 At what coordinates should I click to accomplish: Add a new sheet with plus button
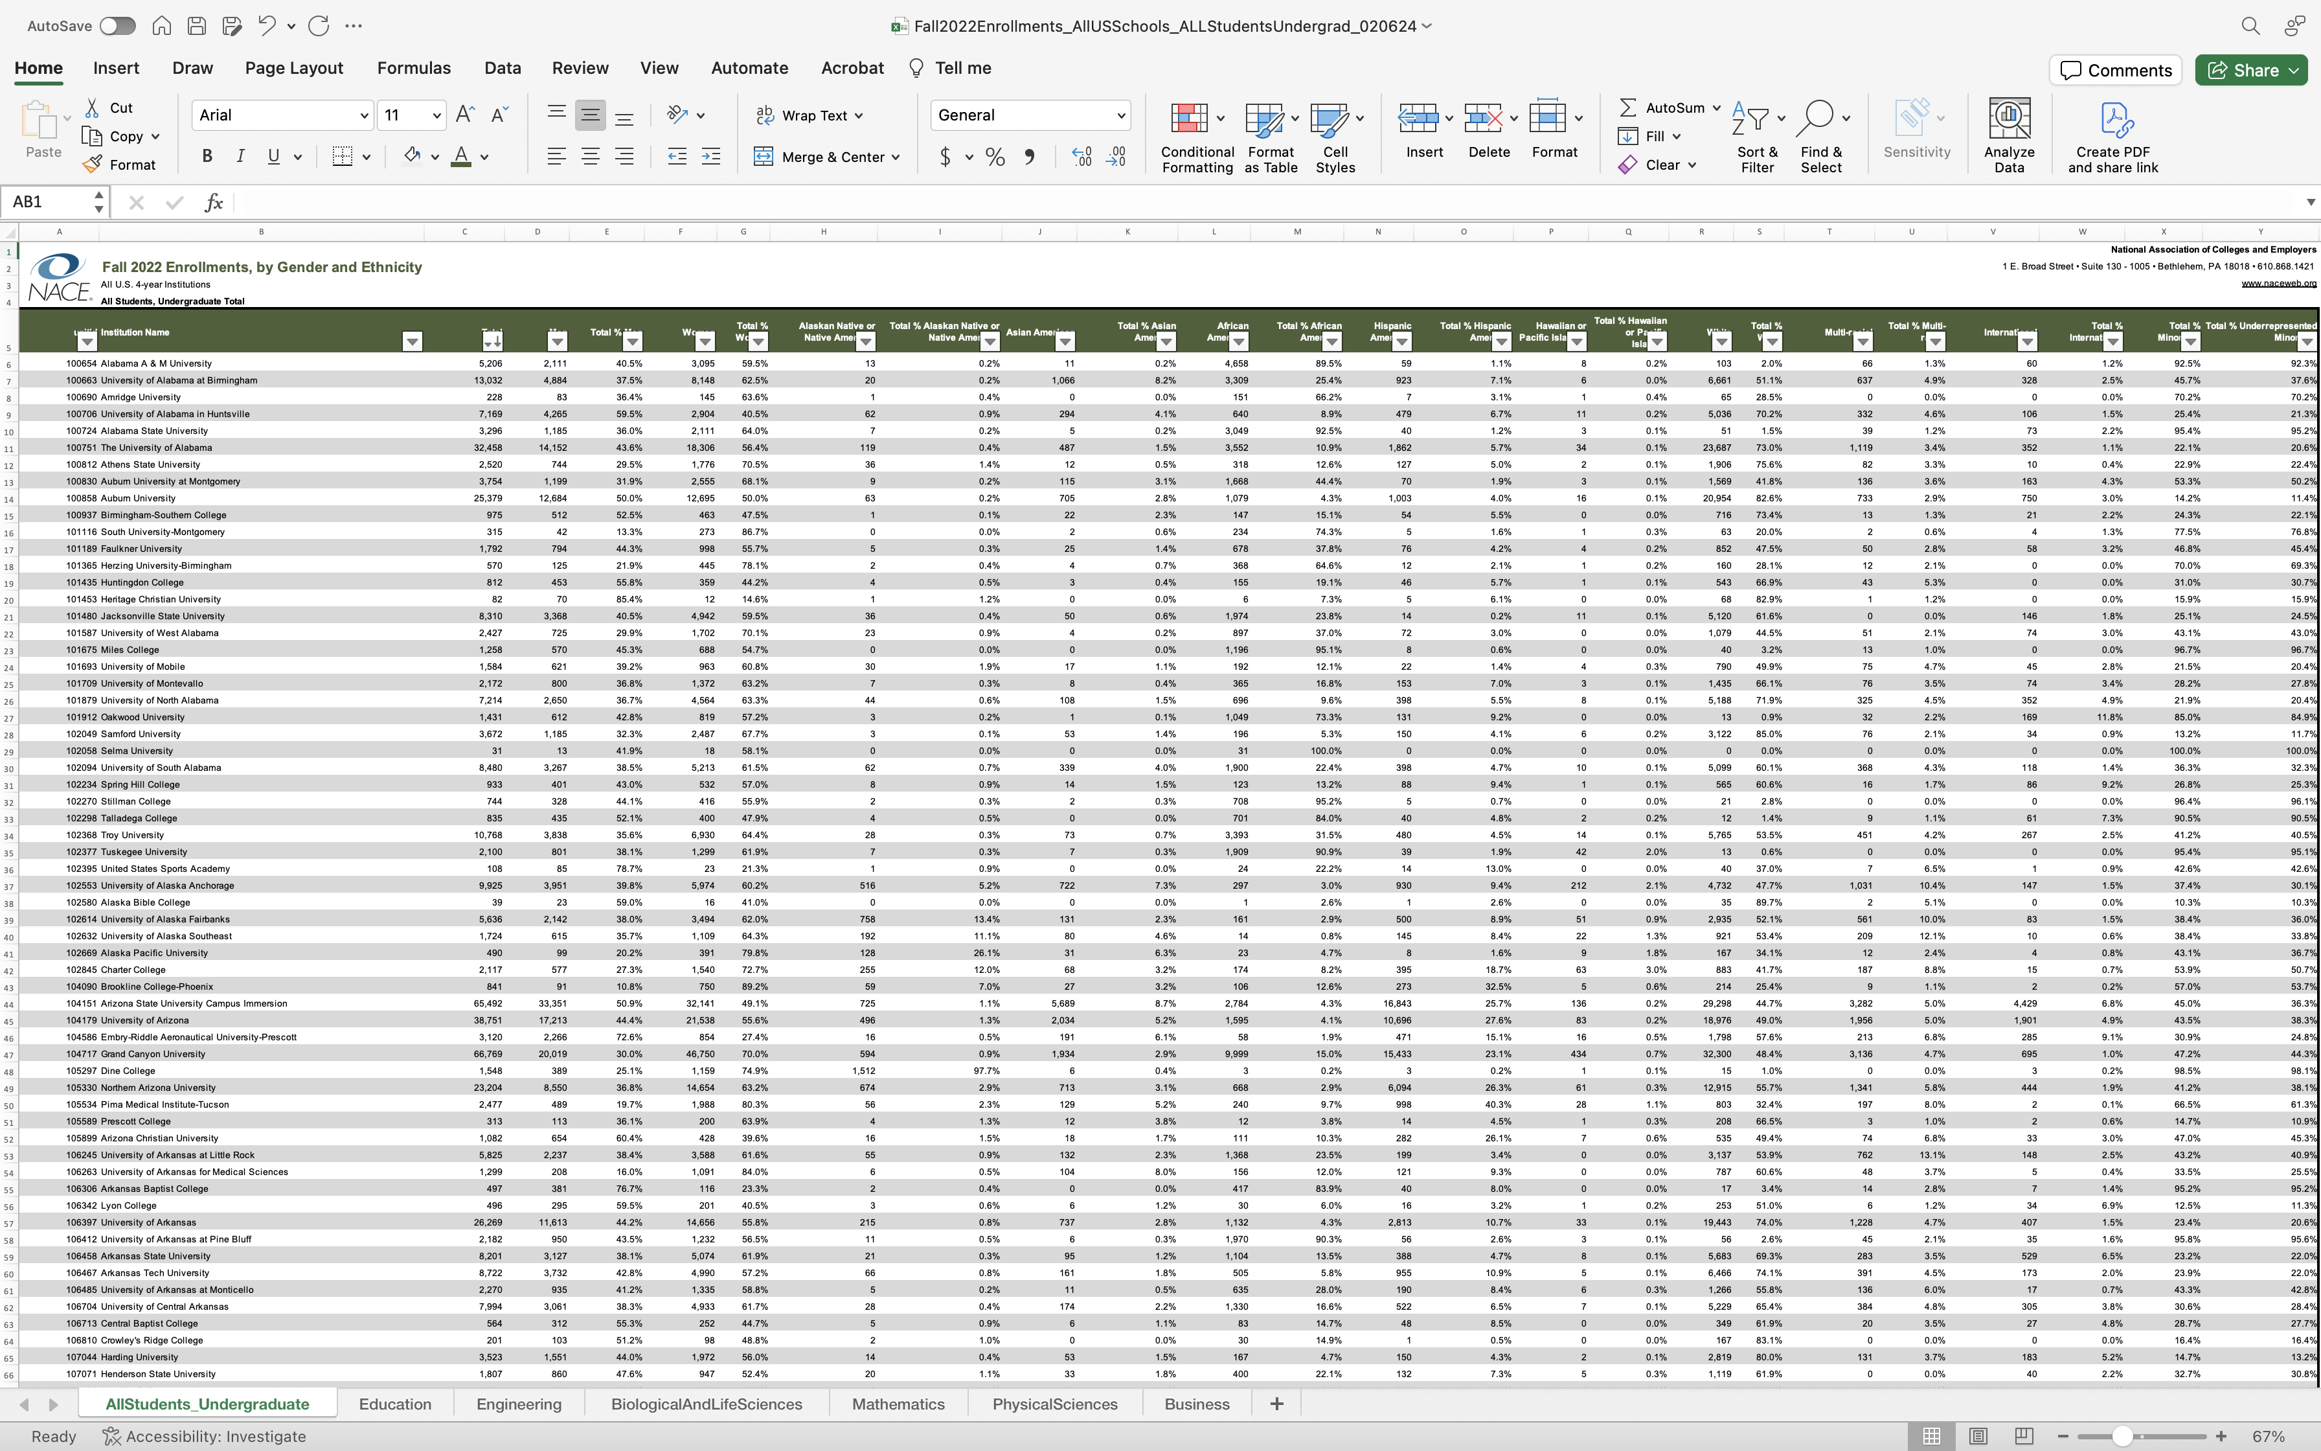(x=1276, y=1404)
